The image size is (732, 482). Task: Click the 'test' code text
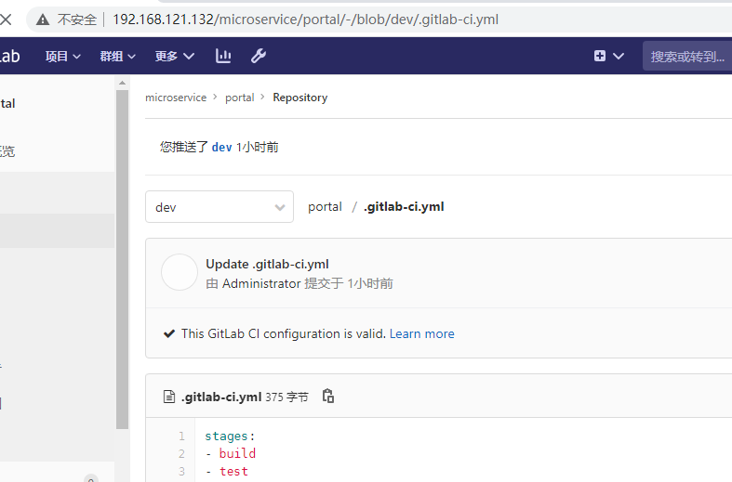tap(233, 471)
